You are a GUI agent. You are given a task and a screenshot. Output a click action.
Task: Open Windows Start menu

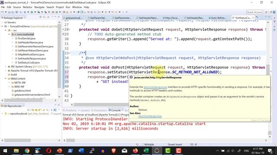tap(5, 151)
